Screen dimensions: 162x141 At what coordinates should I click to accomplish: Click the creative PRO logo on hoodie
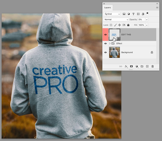click(55, 80)
